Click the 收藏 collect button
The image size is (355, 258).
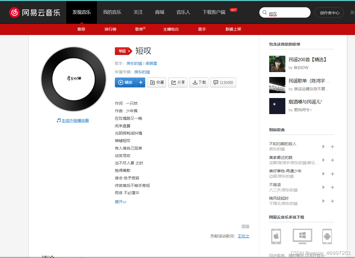(156, 82)
